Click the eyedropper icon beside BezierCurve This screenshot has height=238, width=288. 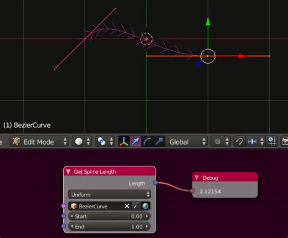pos(136,206)
